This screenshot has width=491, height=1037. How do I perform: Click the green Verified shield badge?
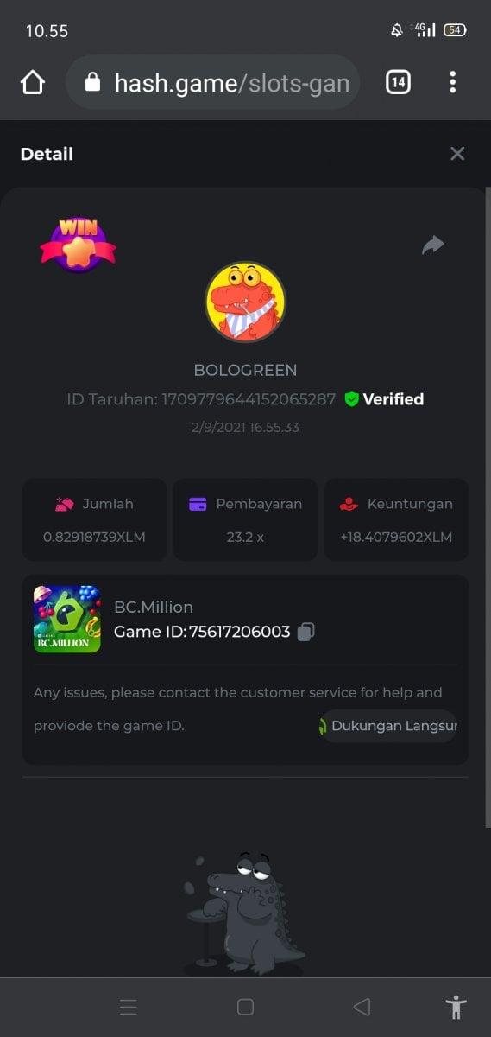tap(351, 399)
